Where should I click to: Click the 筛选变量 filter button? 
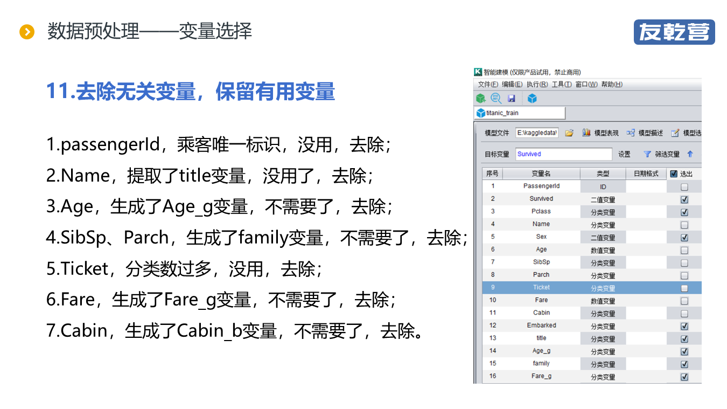[662, 154]
